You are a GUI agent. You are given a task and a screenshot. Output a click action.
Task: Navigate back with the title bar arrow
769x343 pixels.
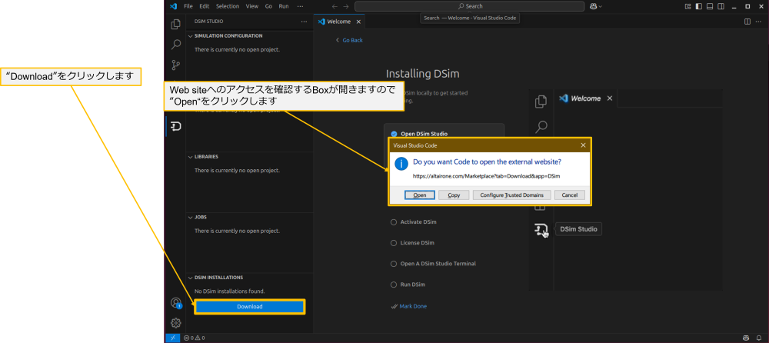click(335, 6)
